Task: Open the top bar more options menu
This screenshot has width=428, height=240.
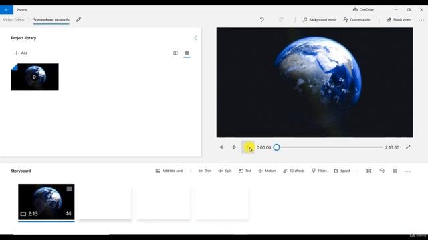Action: click(x=421, y=20)
